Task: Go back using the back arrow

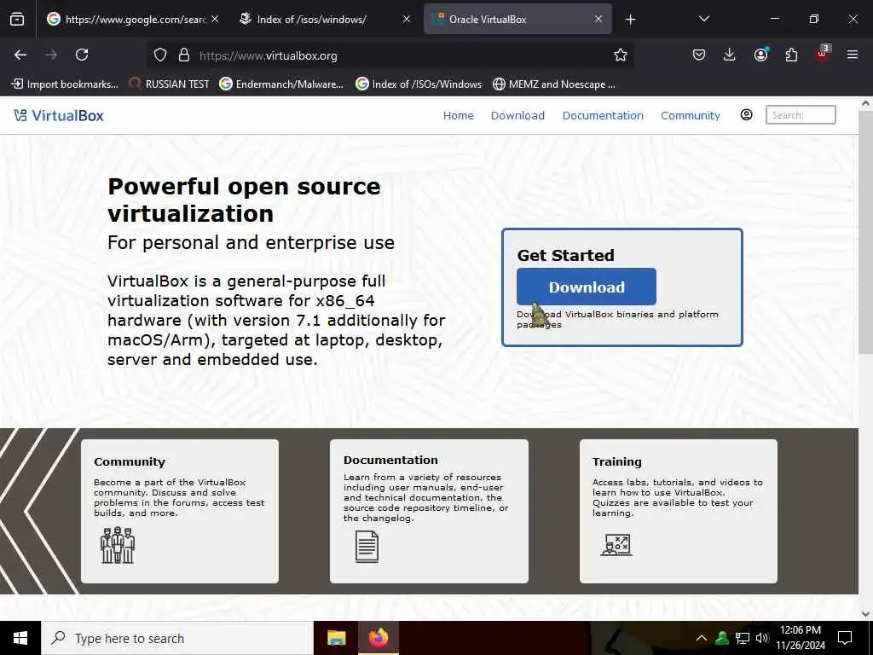Action: point(20,55)
